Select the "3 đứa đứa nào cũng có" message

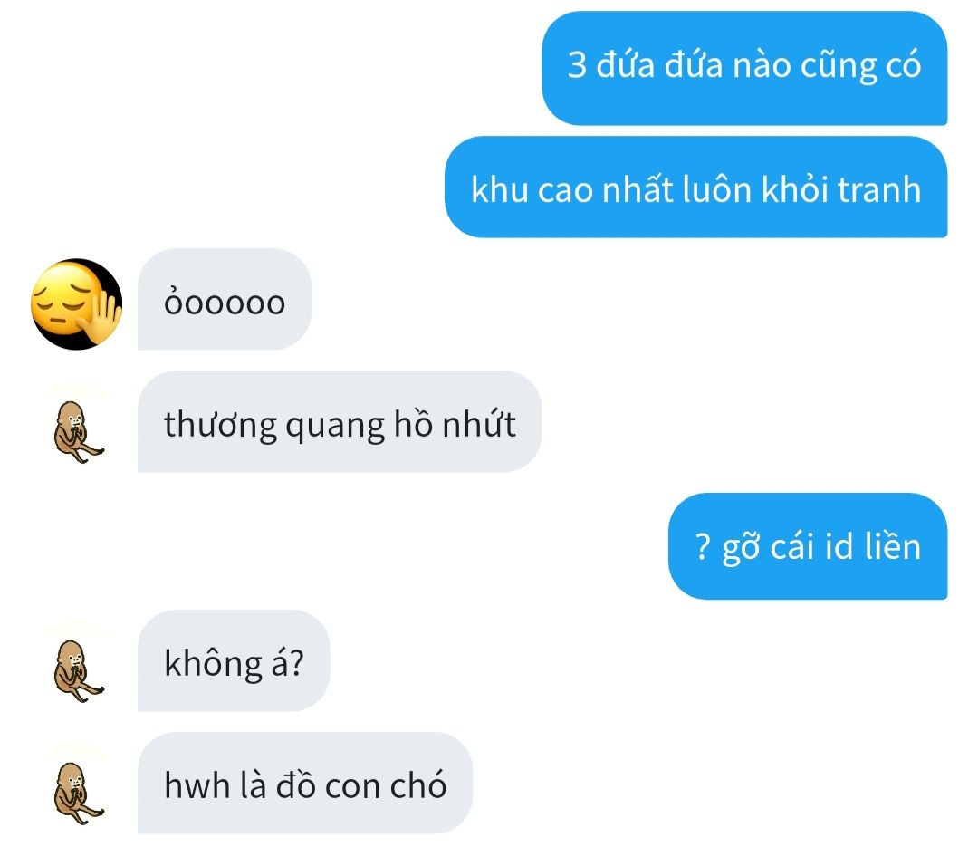click(744, 67)
